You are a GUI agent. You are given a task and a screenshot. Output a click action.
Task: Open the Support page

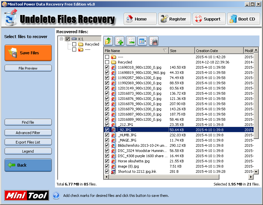click(209, 19)
